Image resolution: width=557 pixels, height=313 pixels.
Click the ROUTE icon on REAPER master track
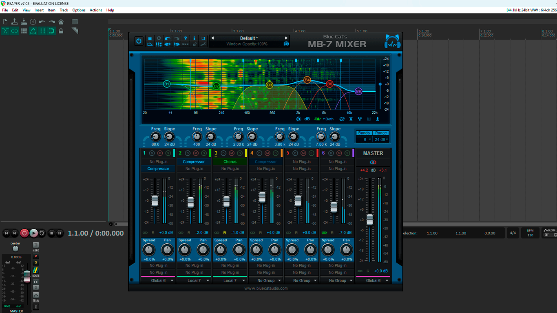click(x=36, y=270)
